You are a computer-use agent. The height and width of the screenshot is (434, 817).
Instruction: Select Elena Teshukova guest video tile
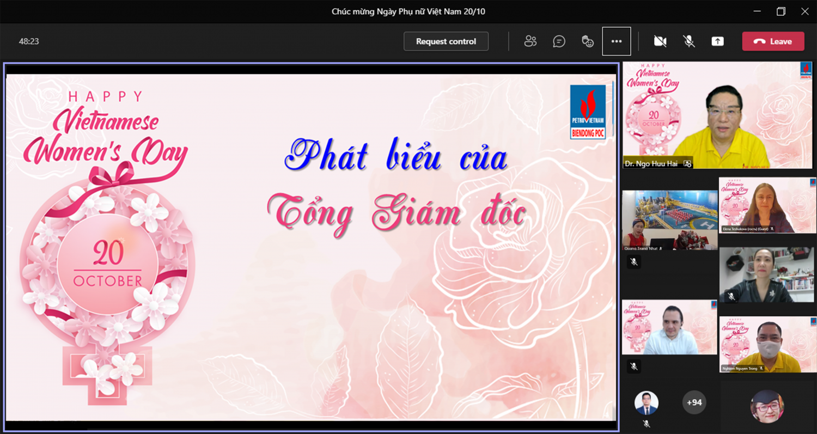(767, 205)
